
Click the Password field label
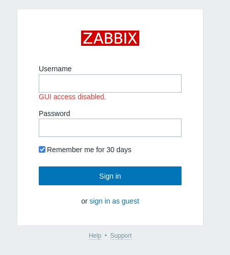[55, 114]
